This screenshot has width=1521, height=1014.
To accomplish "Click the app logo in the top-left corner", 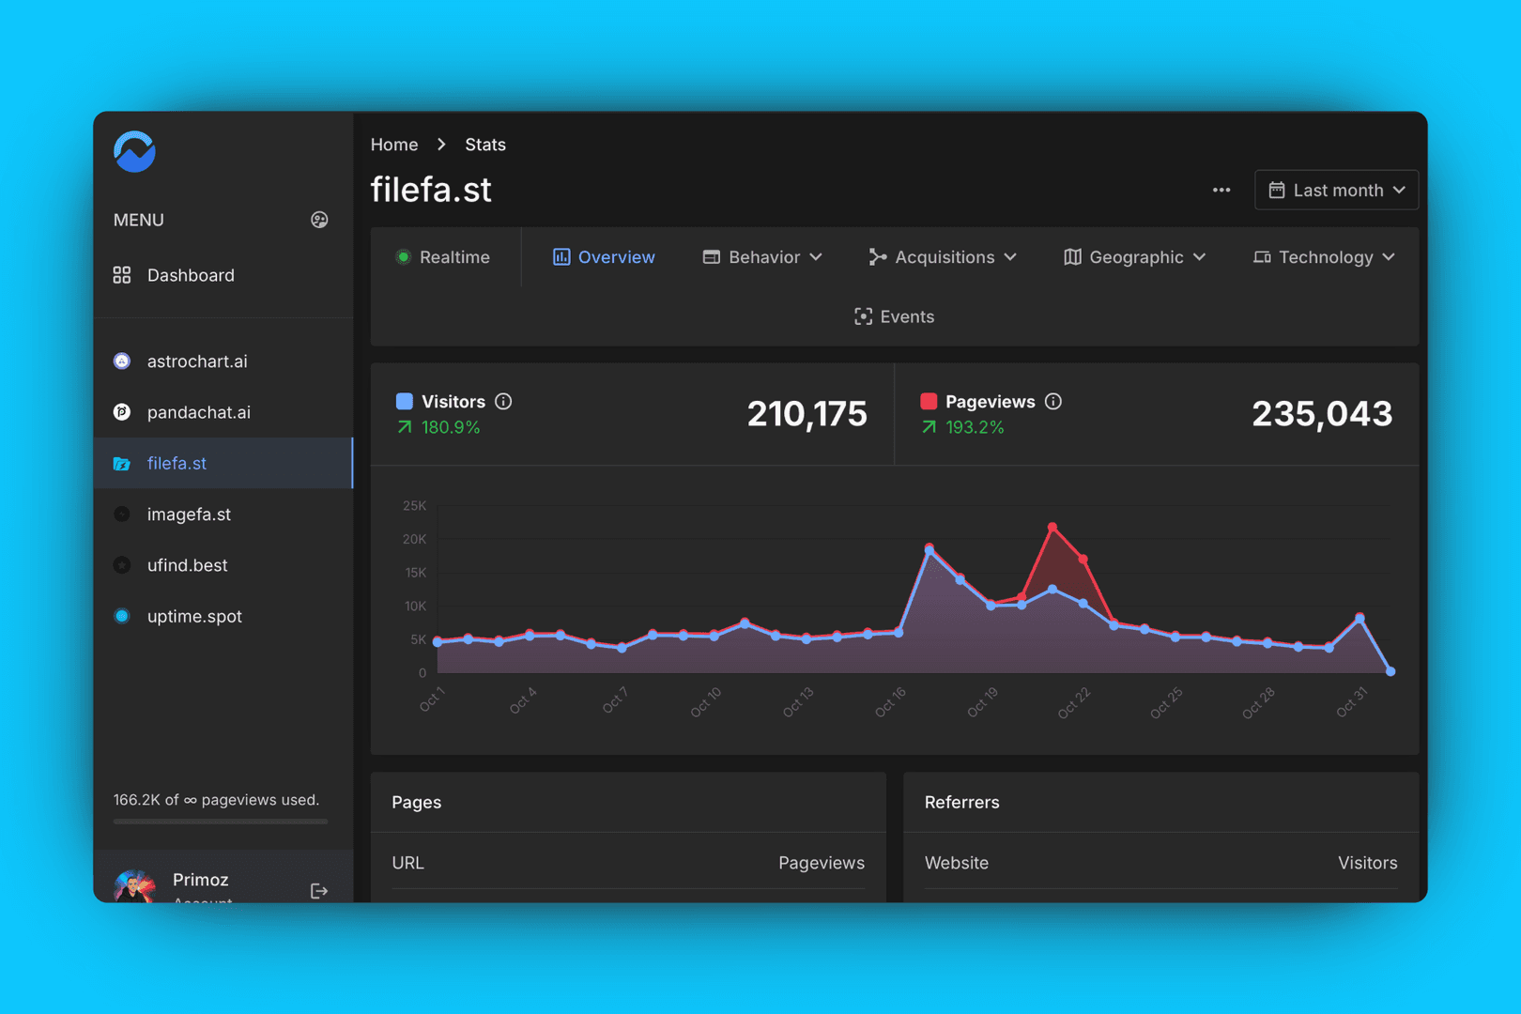I will pos(133,151).
